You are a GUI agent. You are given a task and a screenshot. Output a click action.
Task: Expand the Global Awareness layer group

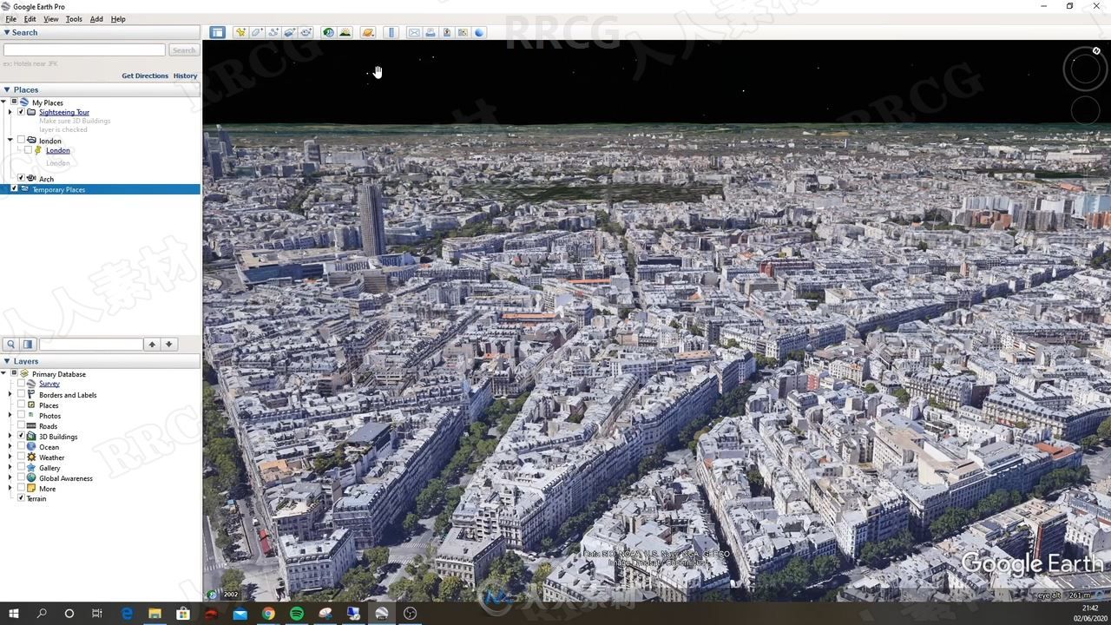coord(10,477)
